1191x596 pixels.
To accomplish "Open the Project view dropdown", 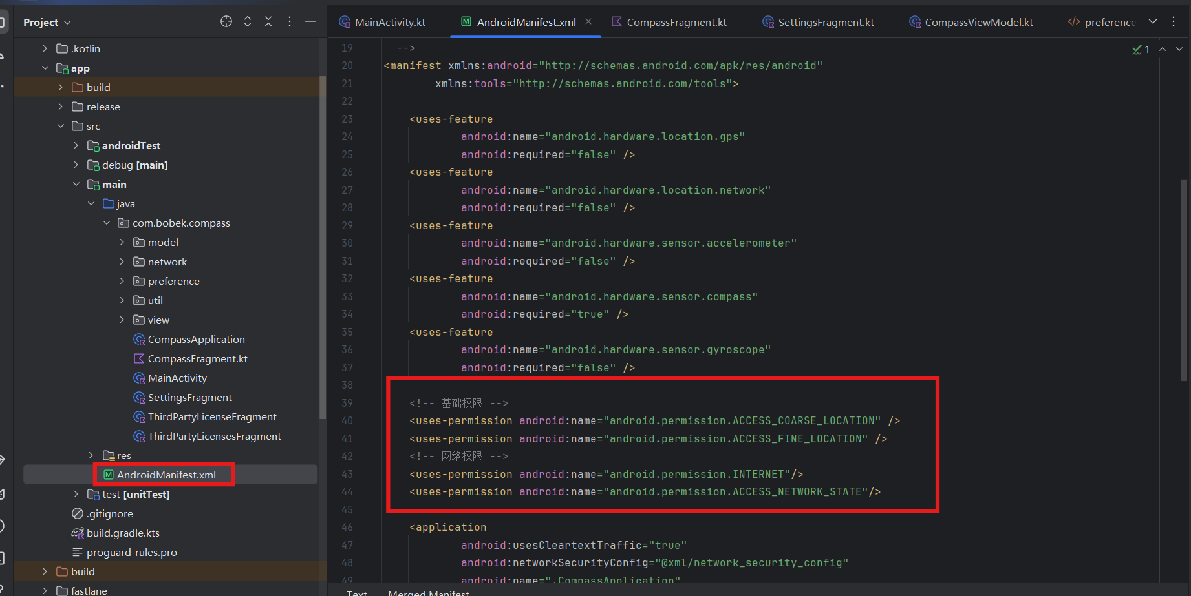I will pyautogui.click(x=47, y=23).
